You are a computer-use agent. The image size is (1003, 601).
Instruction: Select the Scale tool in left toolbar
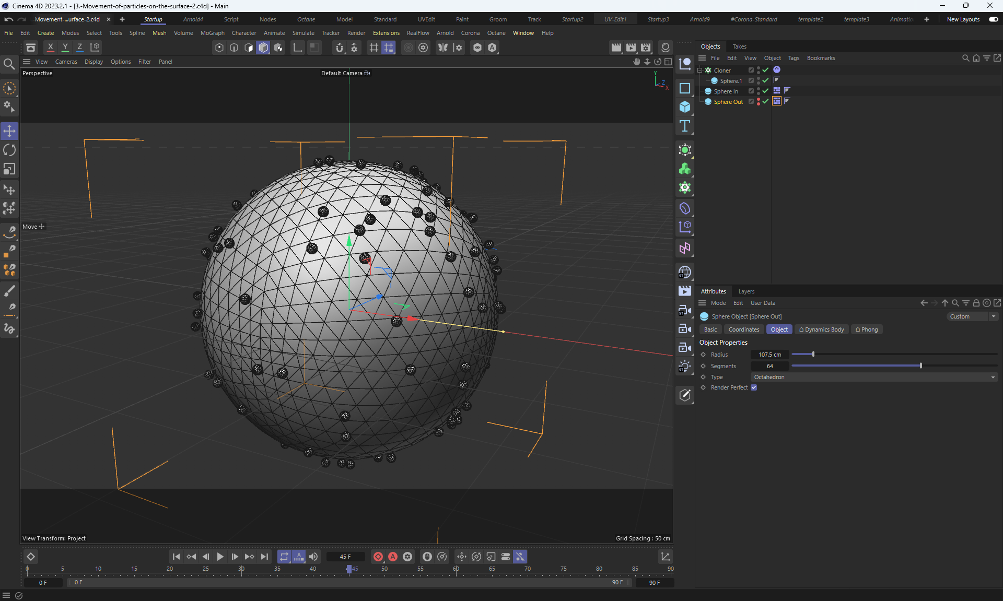pyautogui.click(x=9, y=169)
